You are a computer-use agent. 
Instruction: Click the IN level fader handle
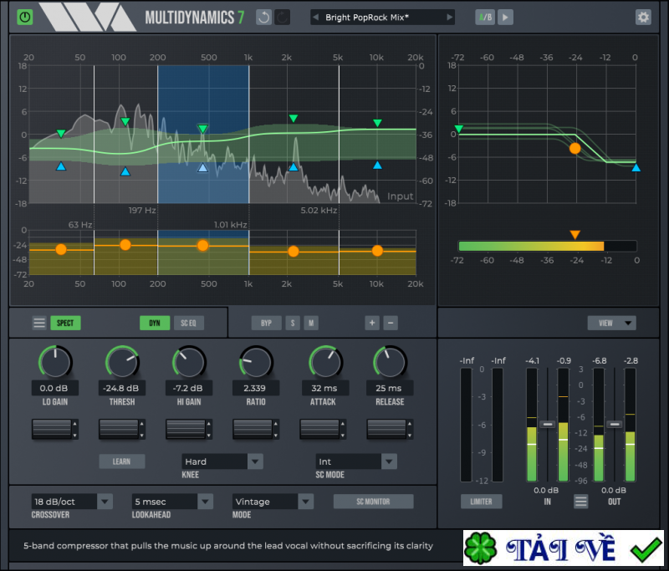(x=548, y=425)
